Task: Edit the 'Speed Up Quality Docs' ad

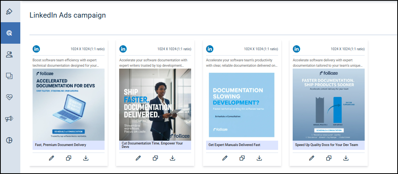Action: [x=312, y=158]
